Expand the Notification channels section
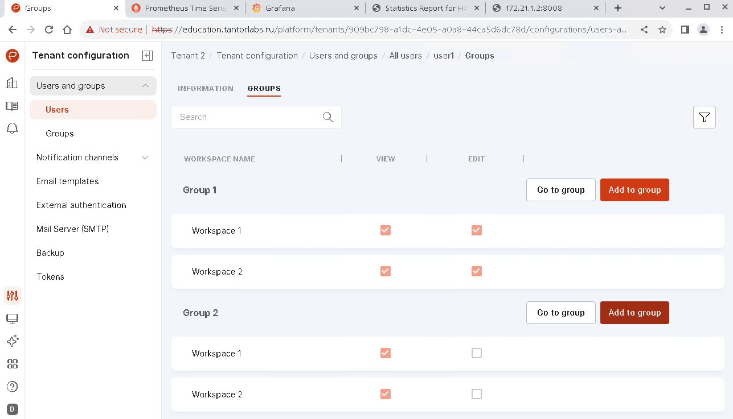The height and width of the screenshot is (419, 733). tap(145, 157)
